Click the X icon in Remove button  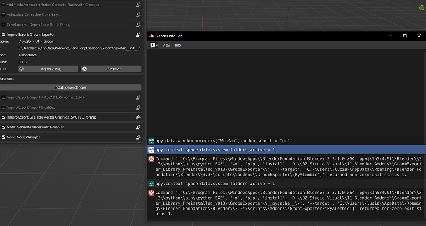[x=84, y=69]
